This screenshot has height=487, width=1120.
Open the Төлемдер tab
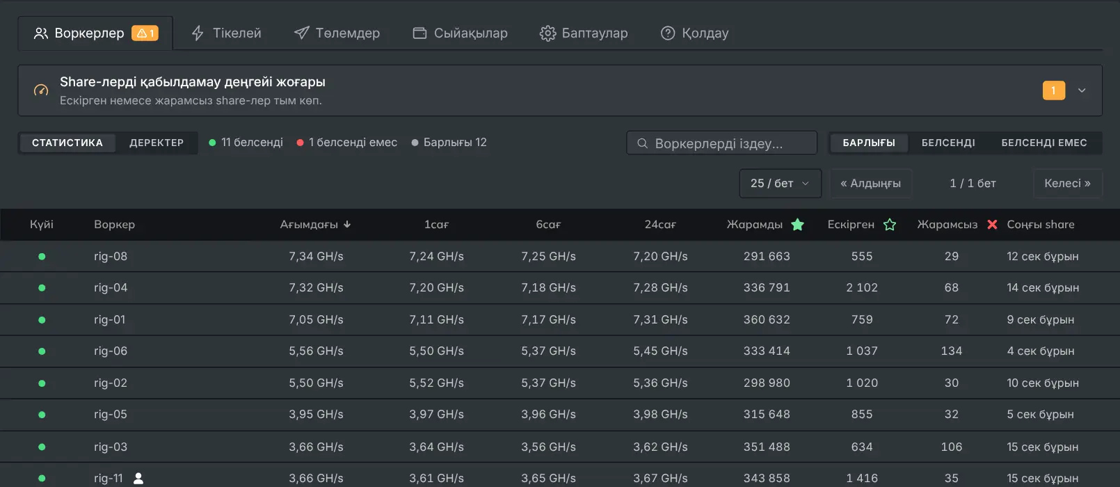coord(337,33)
